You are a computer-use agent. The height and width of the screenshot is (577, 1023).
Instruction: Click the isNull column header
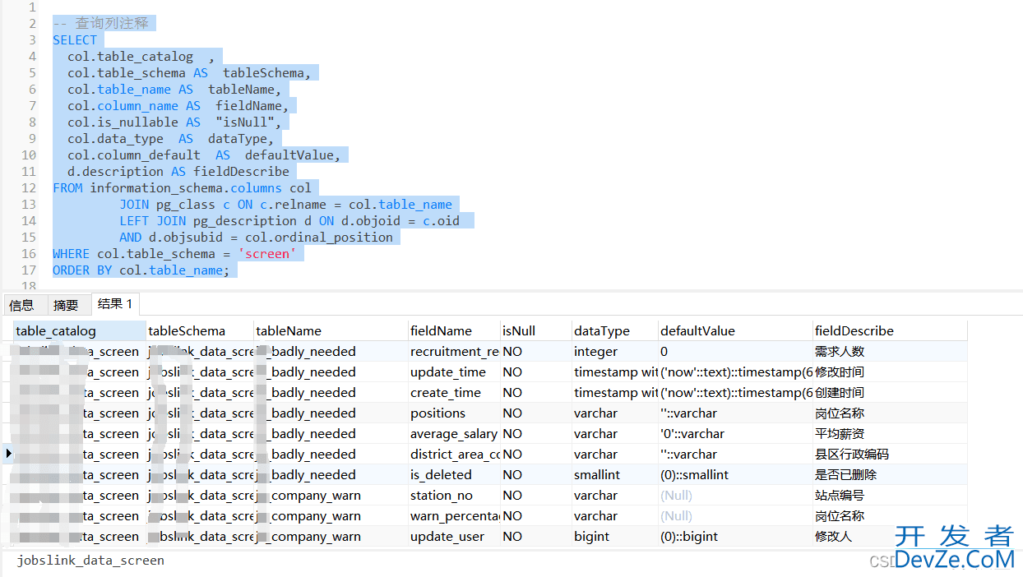[x=536, y=330]
